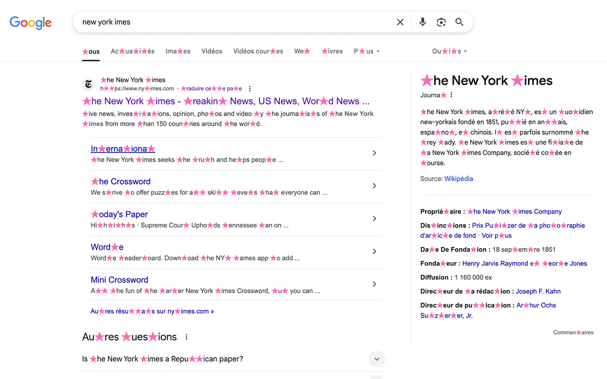The height and width of the screenshot is (379, 607).
Task: Switch to the Livres tab
Action: point(332,51)
